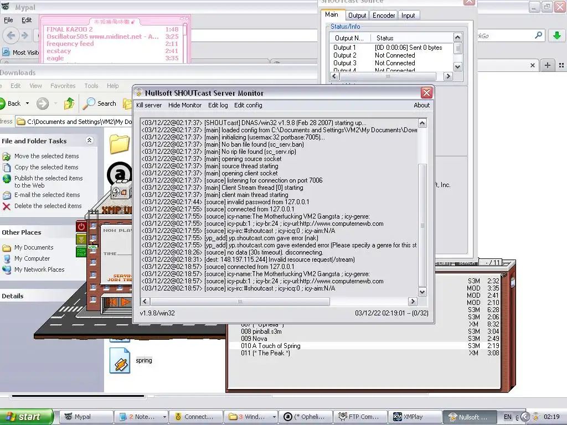Click previous track button on XMPlay skin
Screen dimensions: 567x425
pyautogui.click(x=111, y=302)
